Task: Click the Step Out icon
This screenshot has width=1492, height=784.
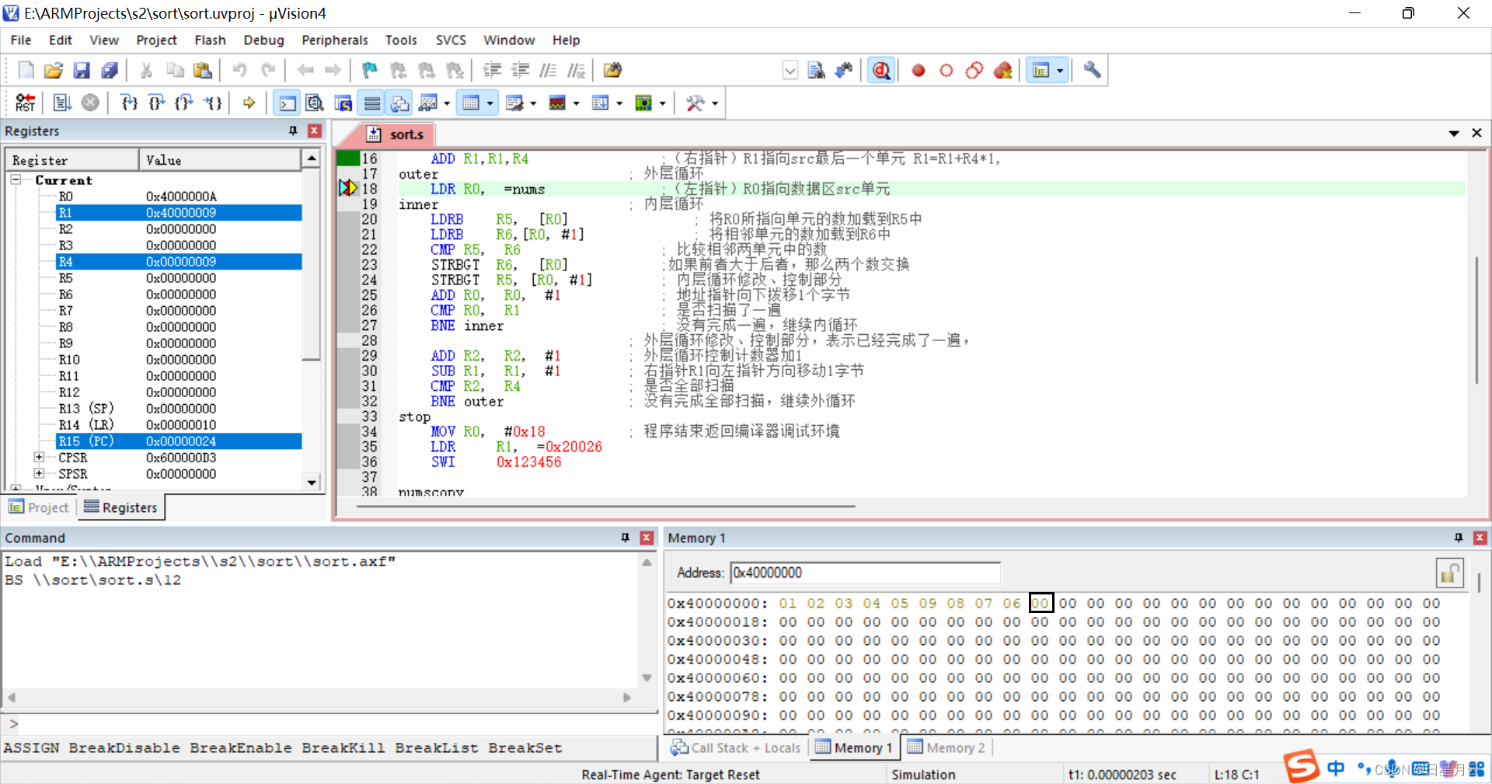Action: pyautogui.click(x=185, y=103)
